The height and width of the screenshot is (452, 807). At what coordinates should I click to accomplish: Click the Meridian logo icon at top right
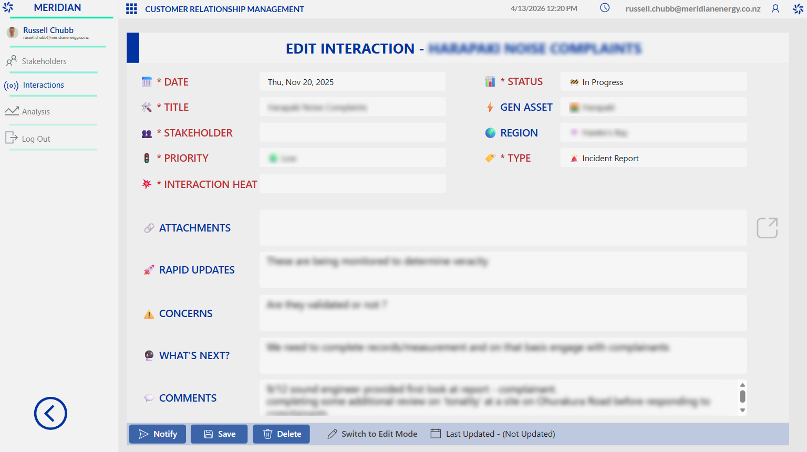point(798,8)
